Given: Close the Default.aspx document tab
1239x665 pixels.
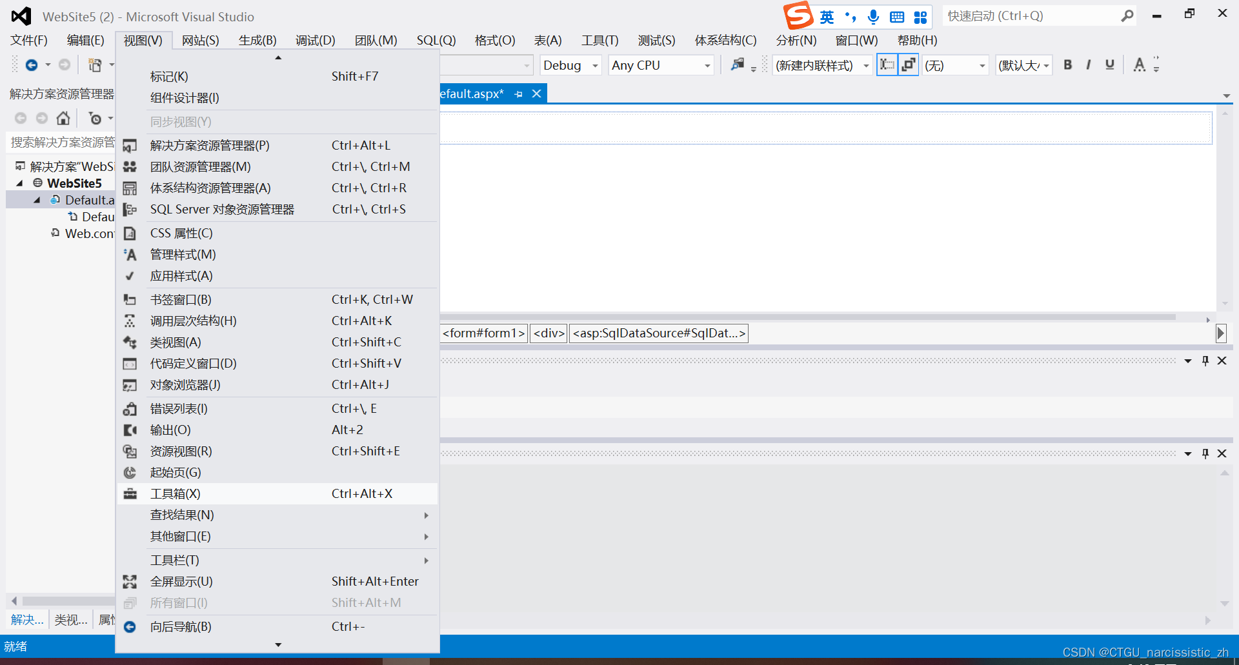Looking at the screenshot, I should tap(536, 94).
